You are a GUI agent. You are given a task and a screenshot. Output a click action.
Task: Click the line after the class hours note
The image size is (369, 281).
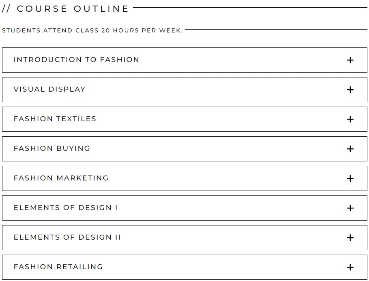coord(276,29)
